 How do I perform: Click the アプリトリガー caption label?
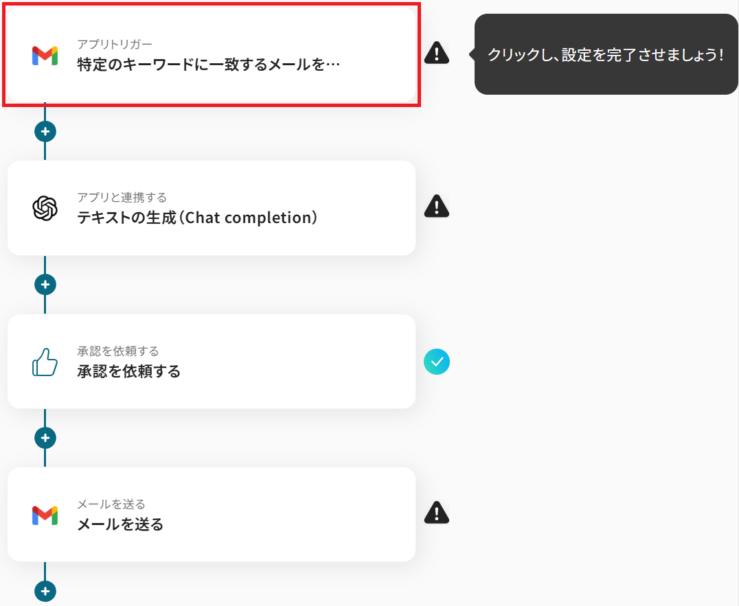click(x=114, y=45)
